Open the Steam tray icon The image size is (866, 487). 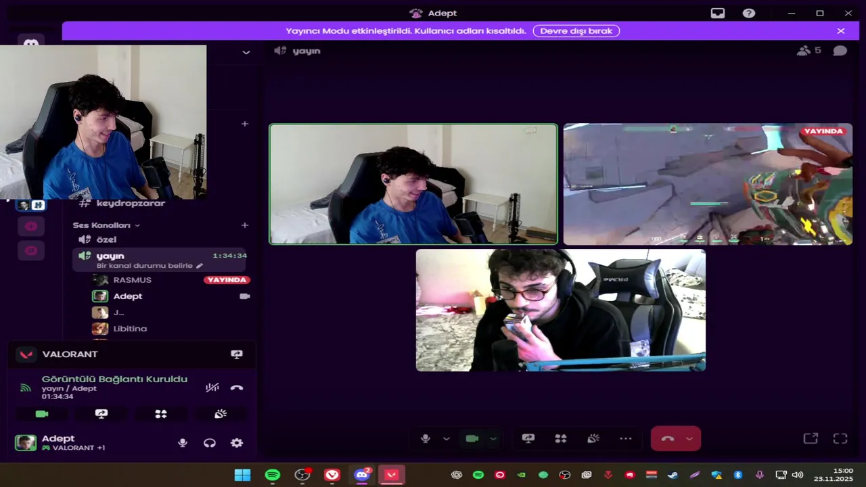coord(673,475)
